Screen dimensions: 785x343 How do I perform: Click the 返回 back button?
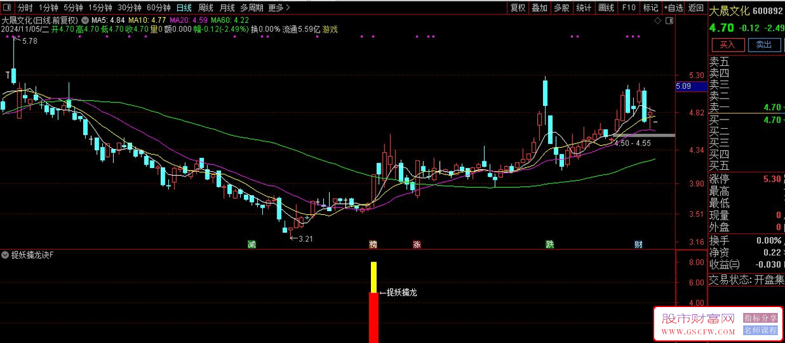point(695,8)
